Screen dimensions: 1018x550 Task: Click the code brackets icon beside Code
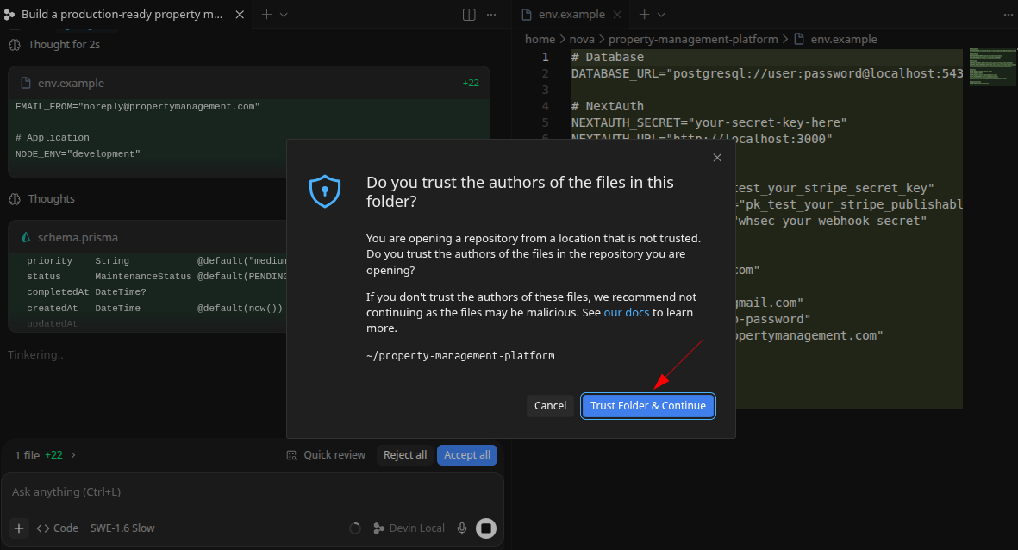[43, 528]
